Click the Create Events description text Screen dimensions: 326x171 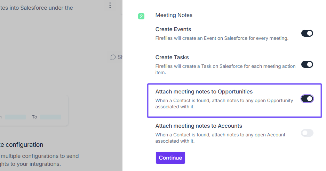[x=222, y=38]
